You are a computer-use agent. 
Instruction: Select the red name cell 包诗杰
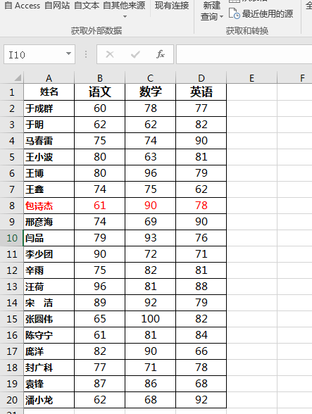[49, 206]
